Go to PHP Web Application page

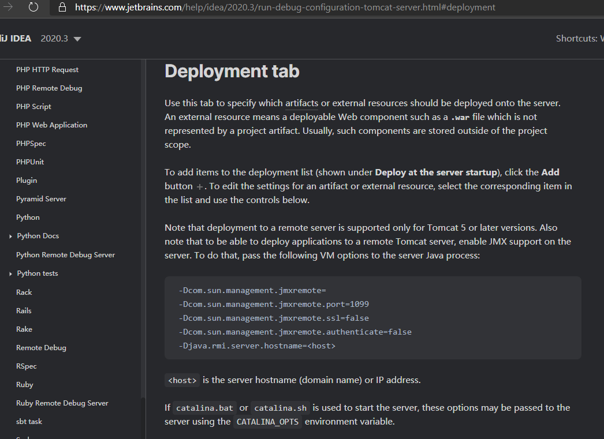click(x=51, y=125)
